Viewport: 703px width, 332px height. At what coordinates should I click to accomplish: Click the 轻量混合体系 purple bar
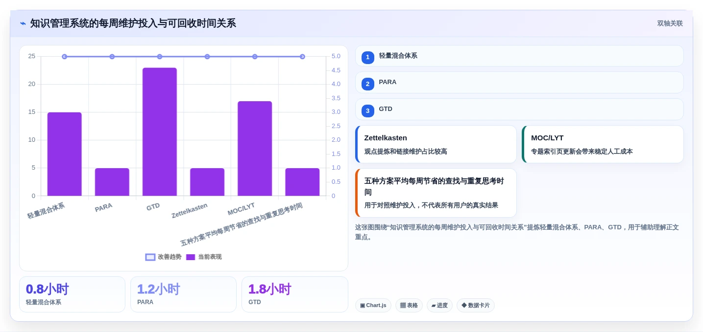pyautogui.click(x=65, y=154)
